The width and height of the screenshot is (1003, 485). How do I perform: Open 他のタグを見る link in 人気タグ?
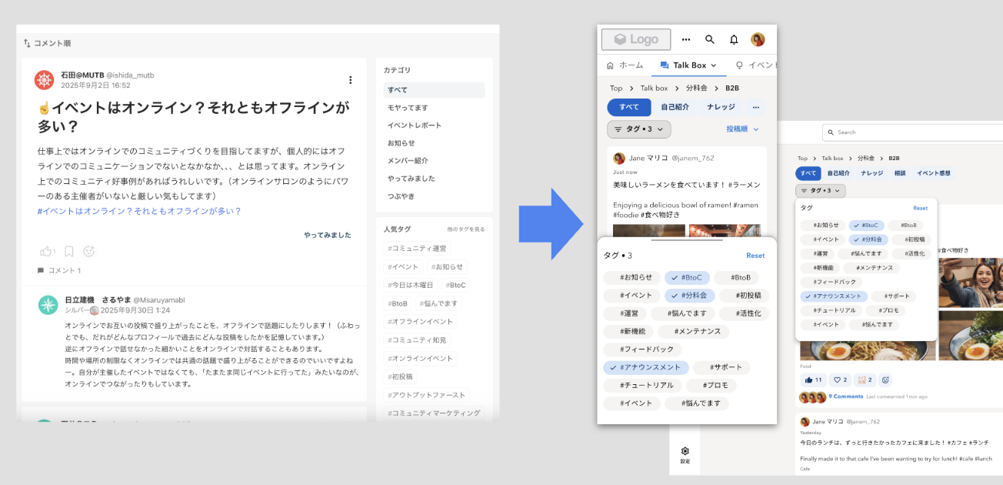click(x=466, y=229)
